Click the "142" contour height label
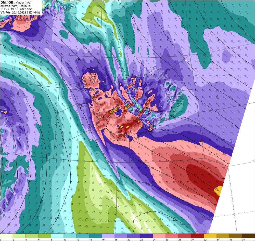This screenshot has width=255, height=241. (x=218, y=39)
